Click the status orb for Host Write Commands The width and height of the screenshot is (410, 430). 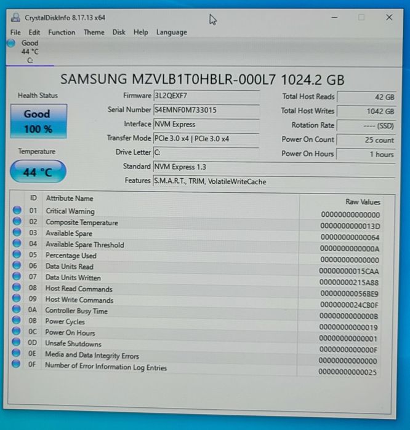pos(17,298)
